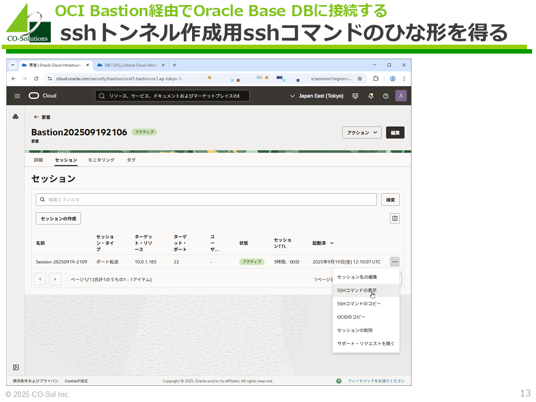Open the notifications bell icon

click(371, 96)
